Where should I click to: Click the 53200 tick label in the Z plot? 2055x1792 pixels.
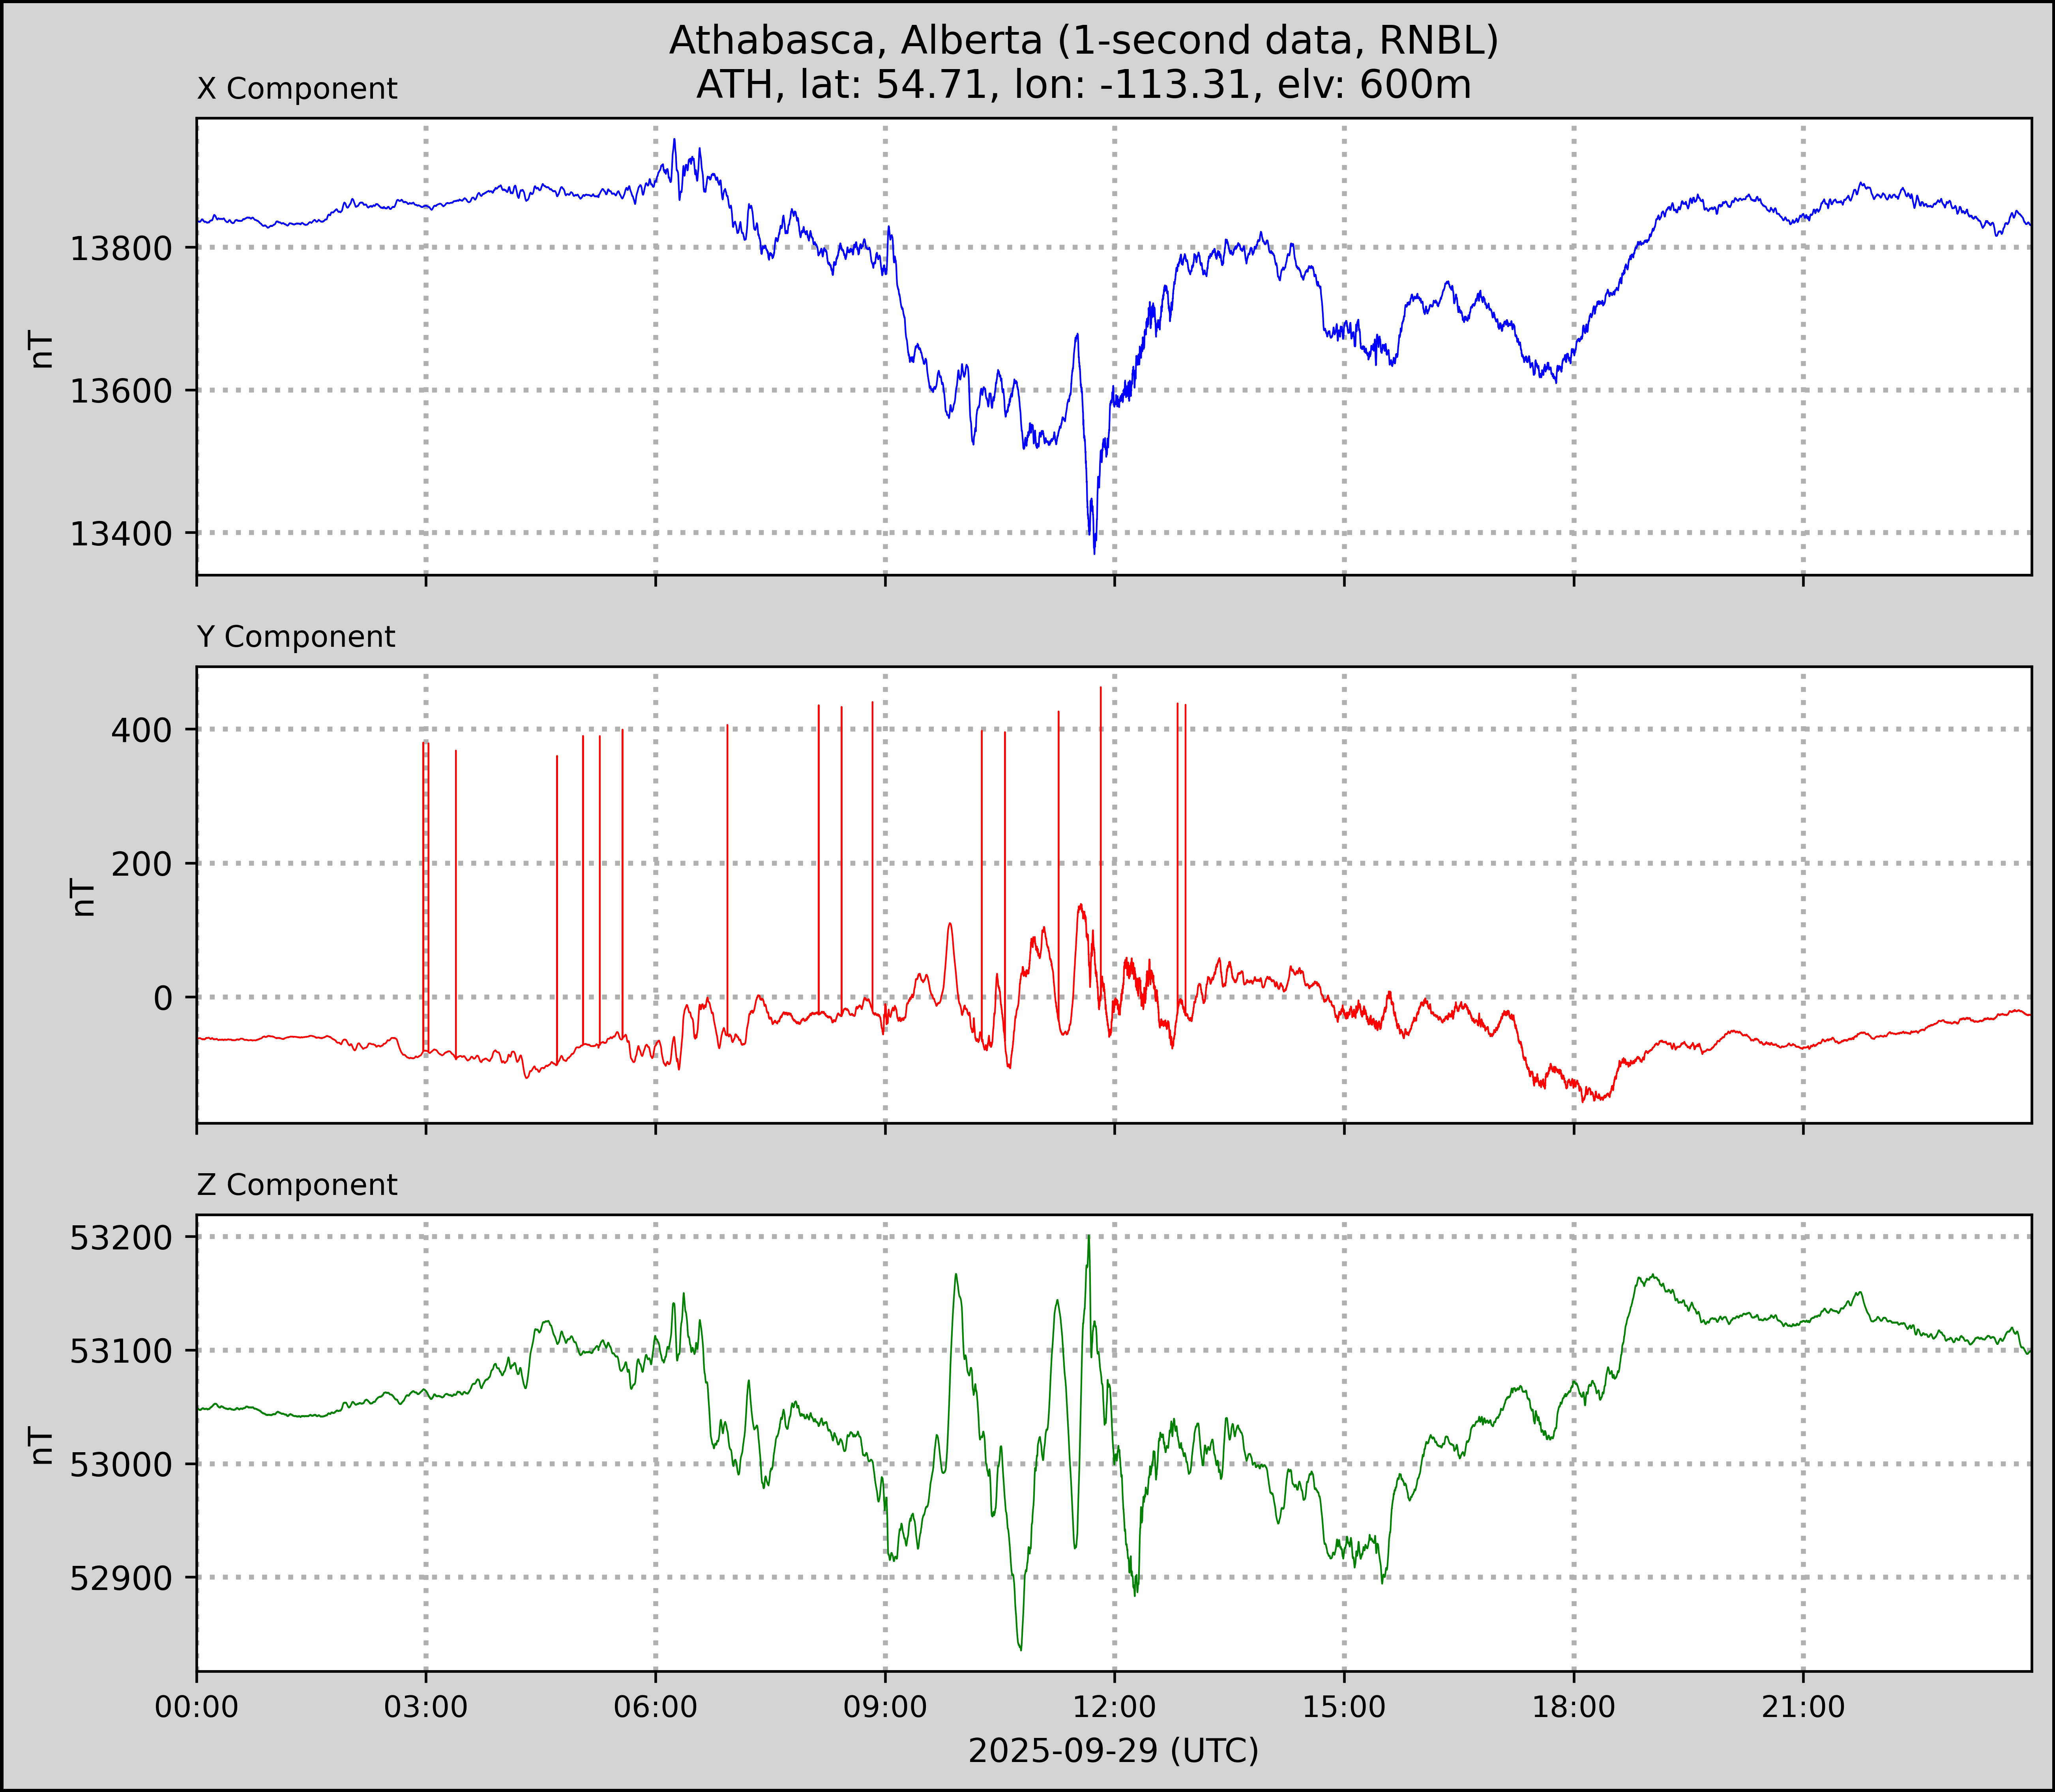(121, 1238)
